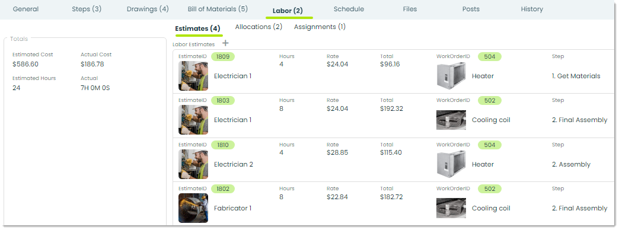This screenshot has height=230, width=619.
Task: Select EstimateID badge 1809
Action: point(223,57)
